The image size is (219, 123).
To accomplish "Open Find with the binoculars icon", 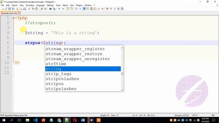I will tap(50, 9).
